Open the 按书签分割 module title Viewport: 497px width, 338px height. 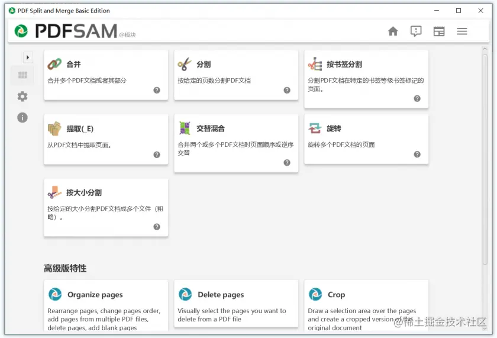click(x=344, y=65)
